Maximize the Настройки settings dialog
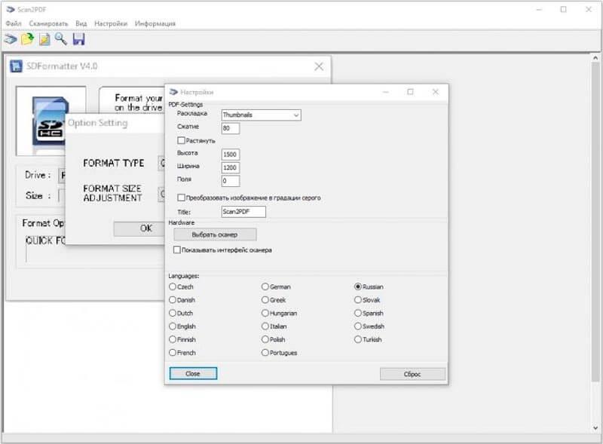 [410, 92]
